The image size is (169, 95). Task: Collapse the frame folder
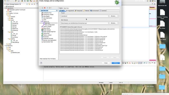pos(8,20)
